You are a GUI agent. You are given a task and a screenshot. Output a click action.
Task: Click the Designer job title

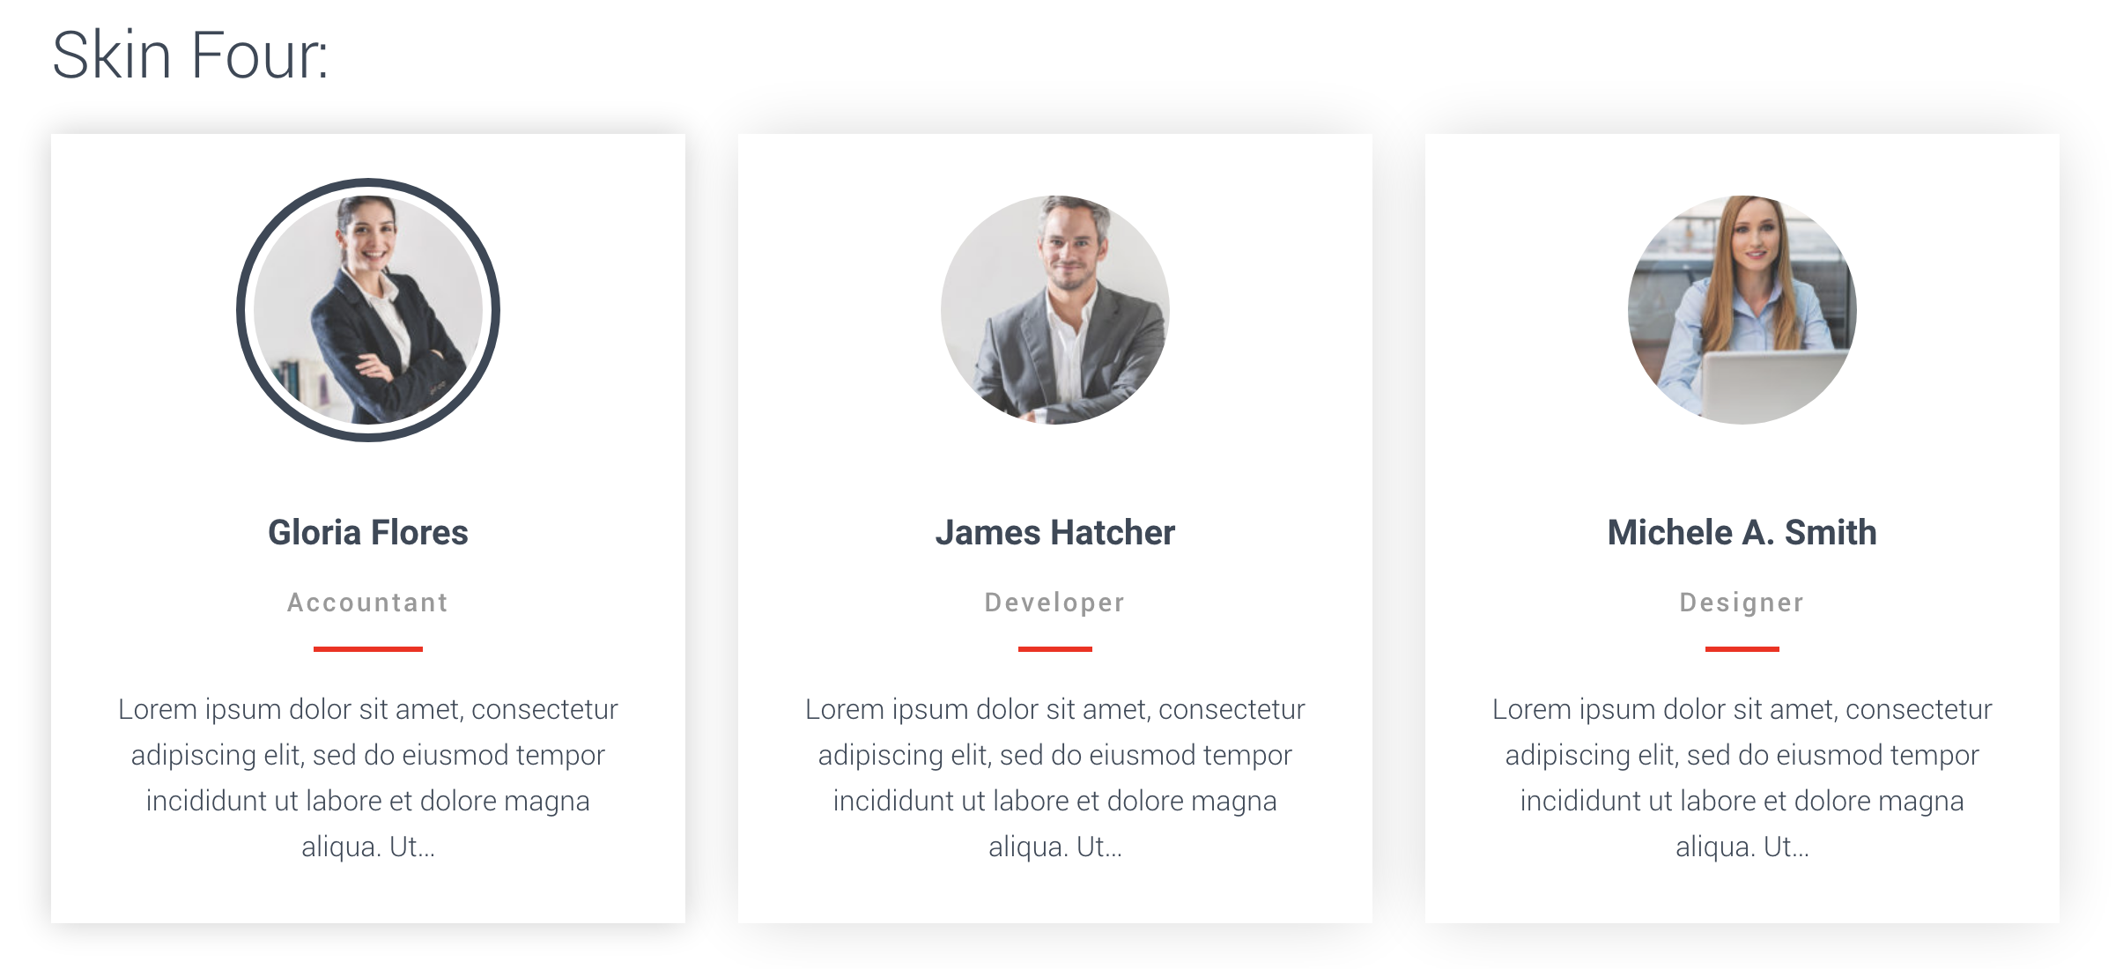[1742, 603]
